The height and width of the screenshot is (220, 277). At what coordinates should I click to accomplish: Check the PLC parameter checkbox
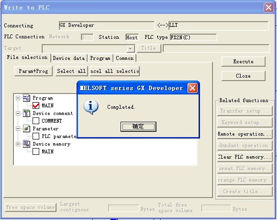(x=36, y=136)
